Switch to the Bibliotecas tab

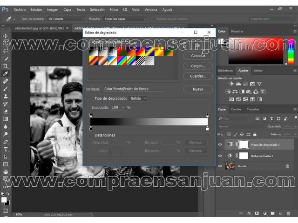225,71
